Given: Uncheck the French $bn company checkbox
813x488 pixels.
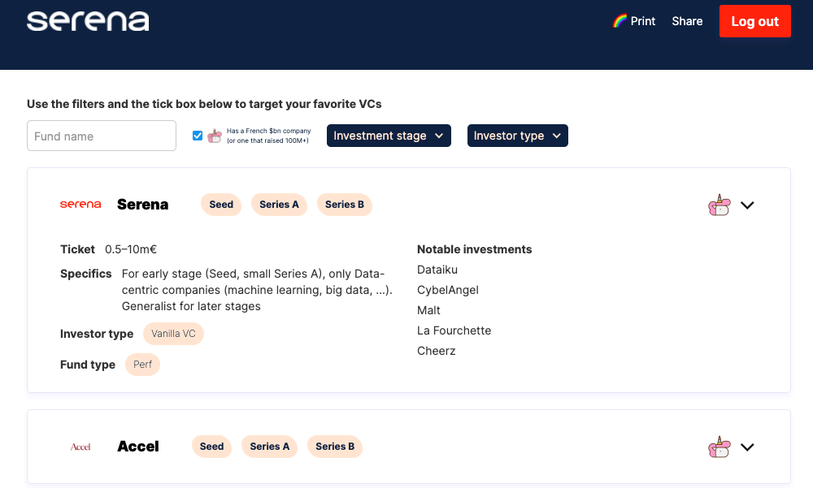Looking at the screenshot, I should click(198, 136).
